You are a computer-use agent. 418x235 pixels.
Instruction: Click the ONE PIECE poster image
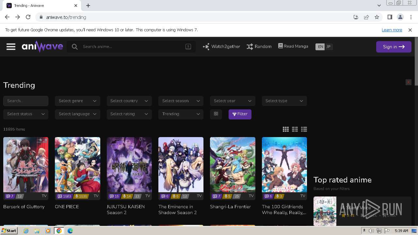77,164
